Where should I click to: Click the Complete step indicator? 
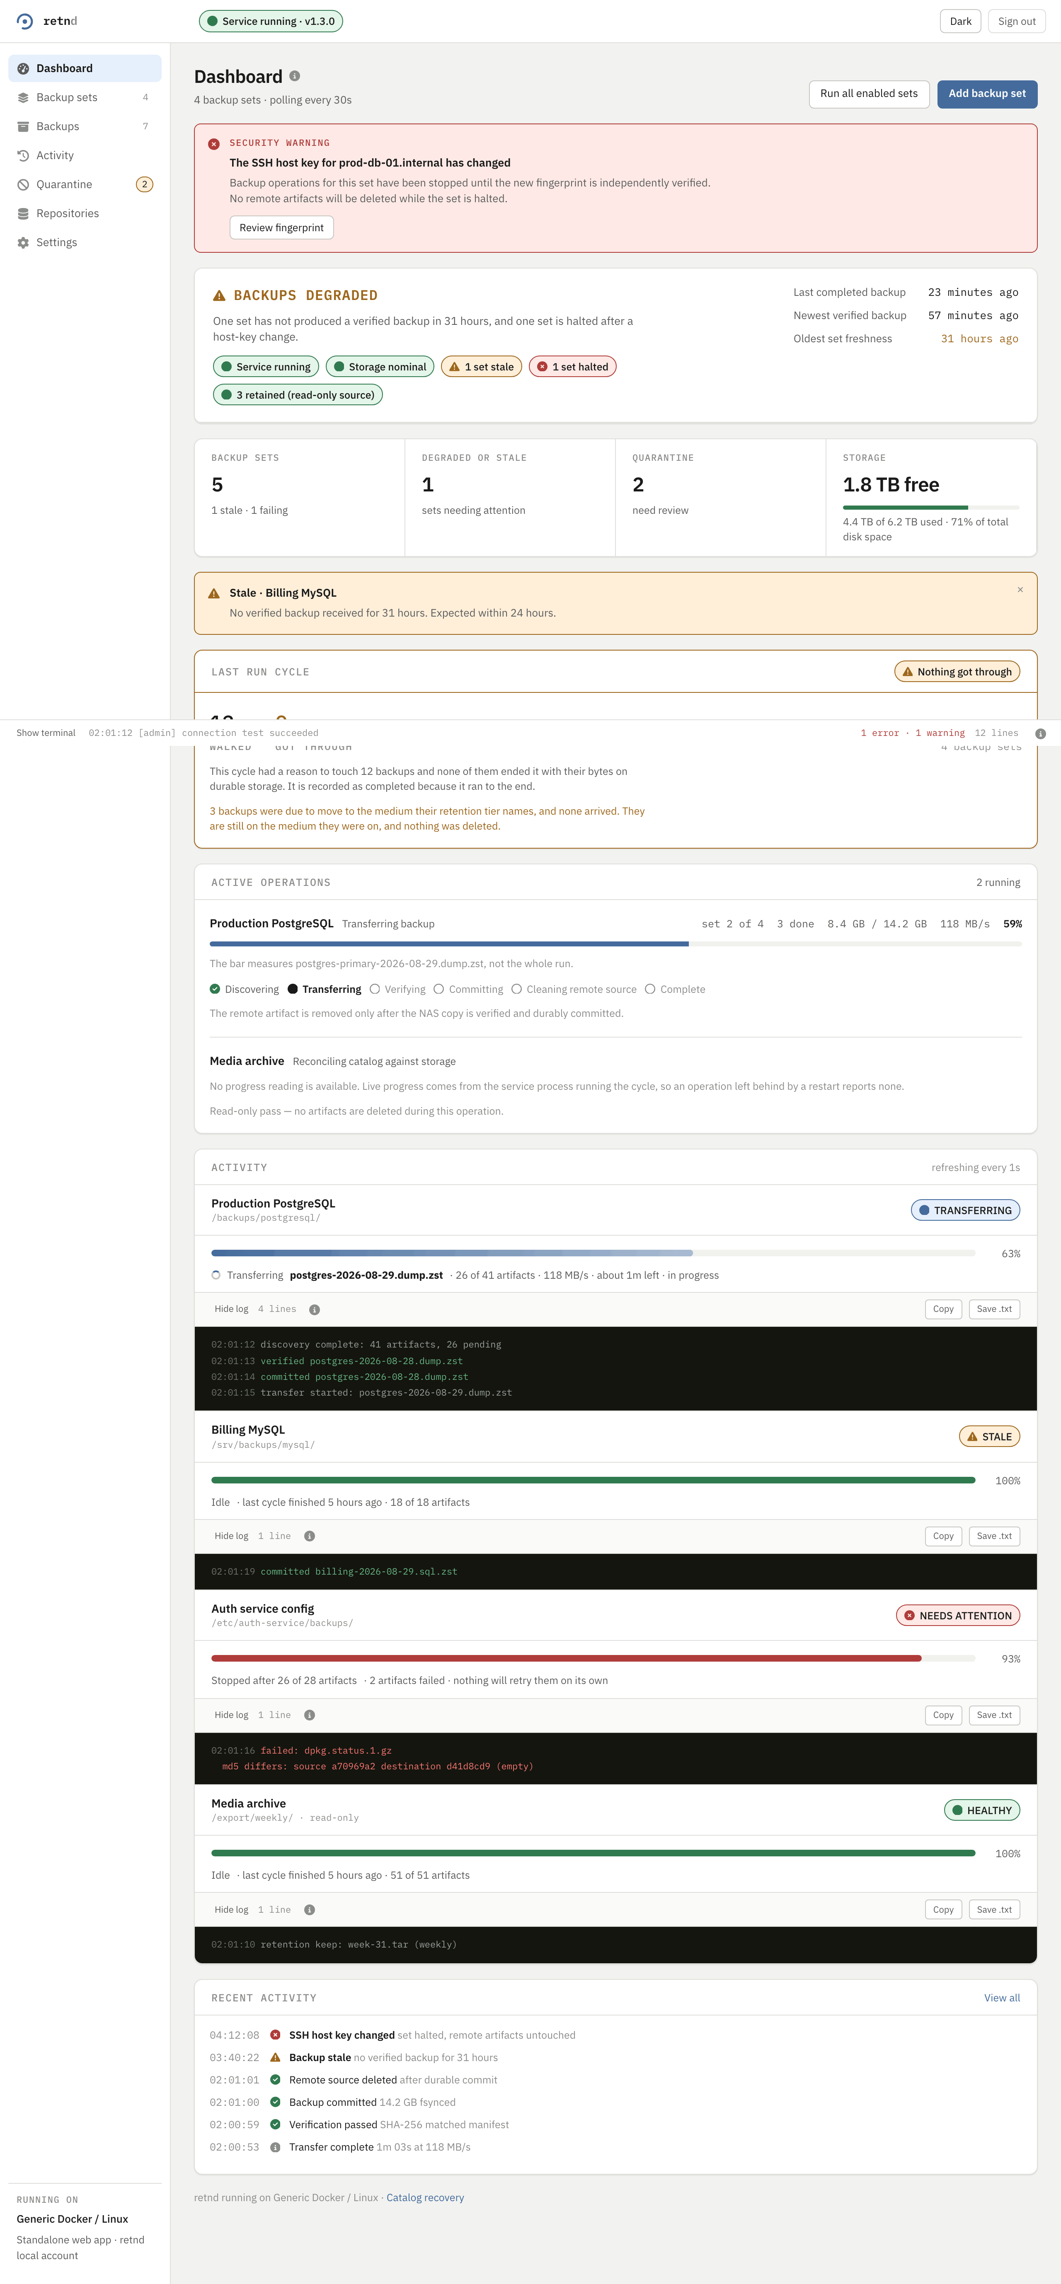(675, 990)
